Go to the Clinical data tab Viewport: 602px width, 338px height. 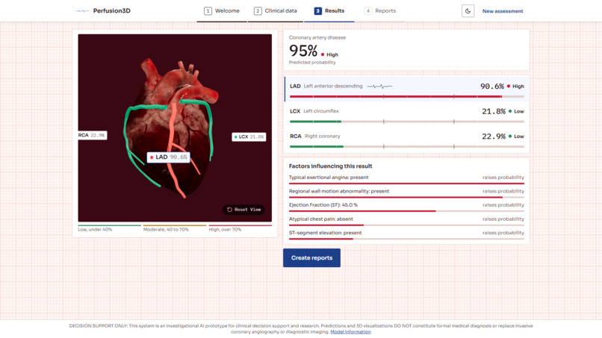(x=276, y=11)
